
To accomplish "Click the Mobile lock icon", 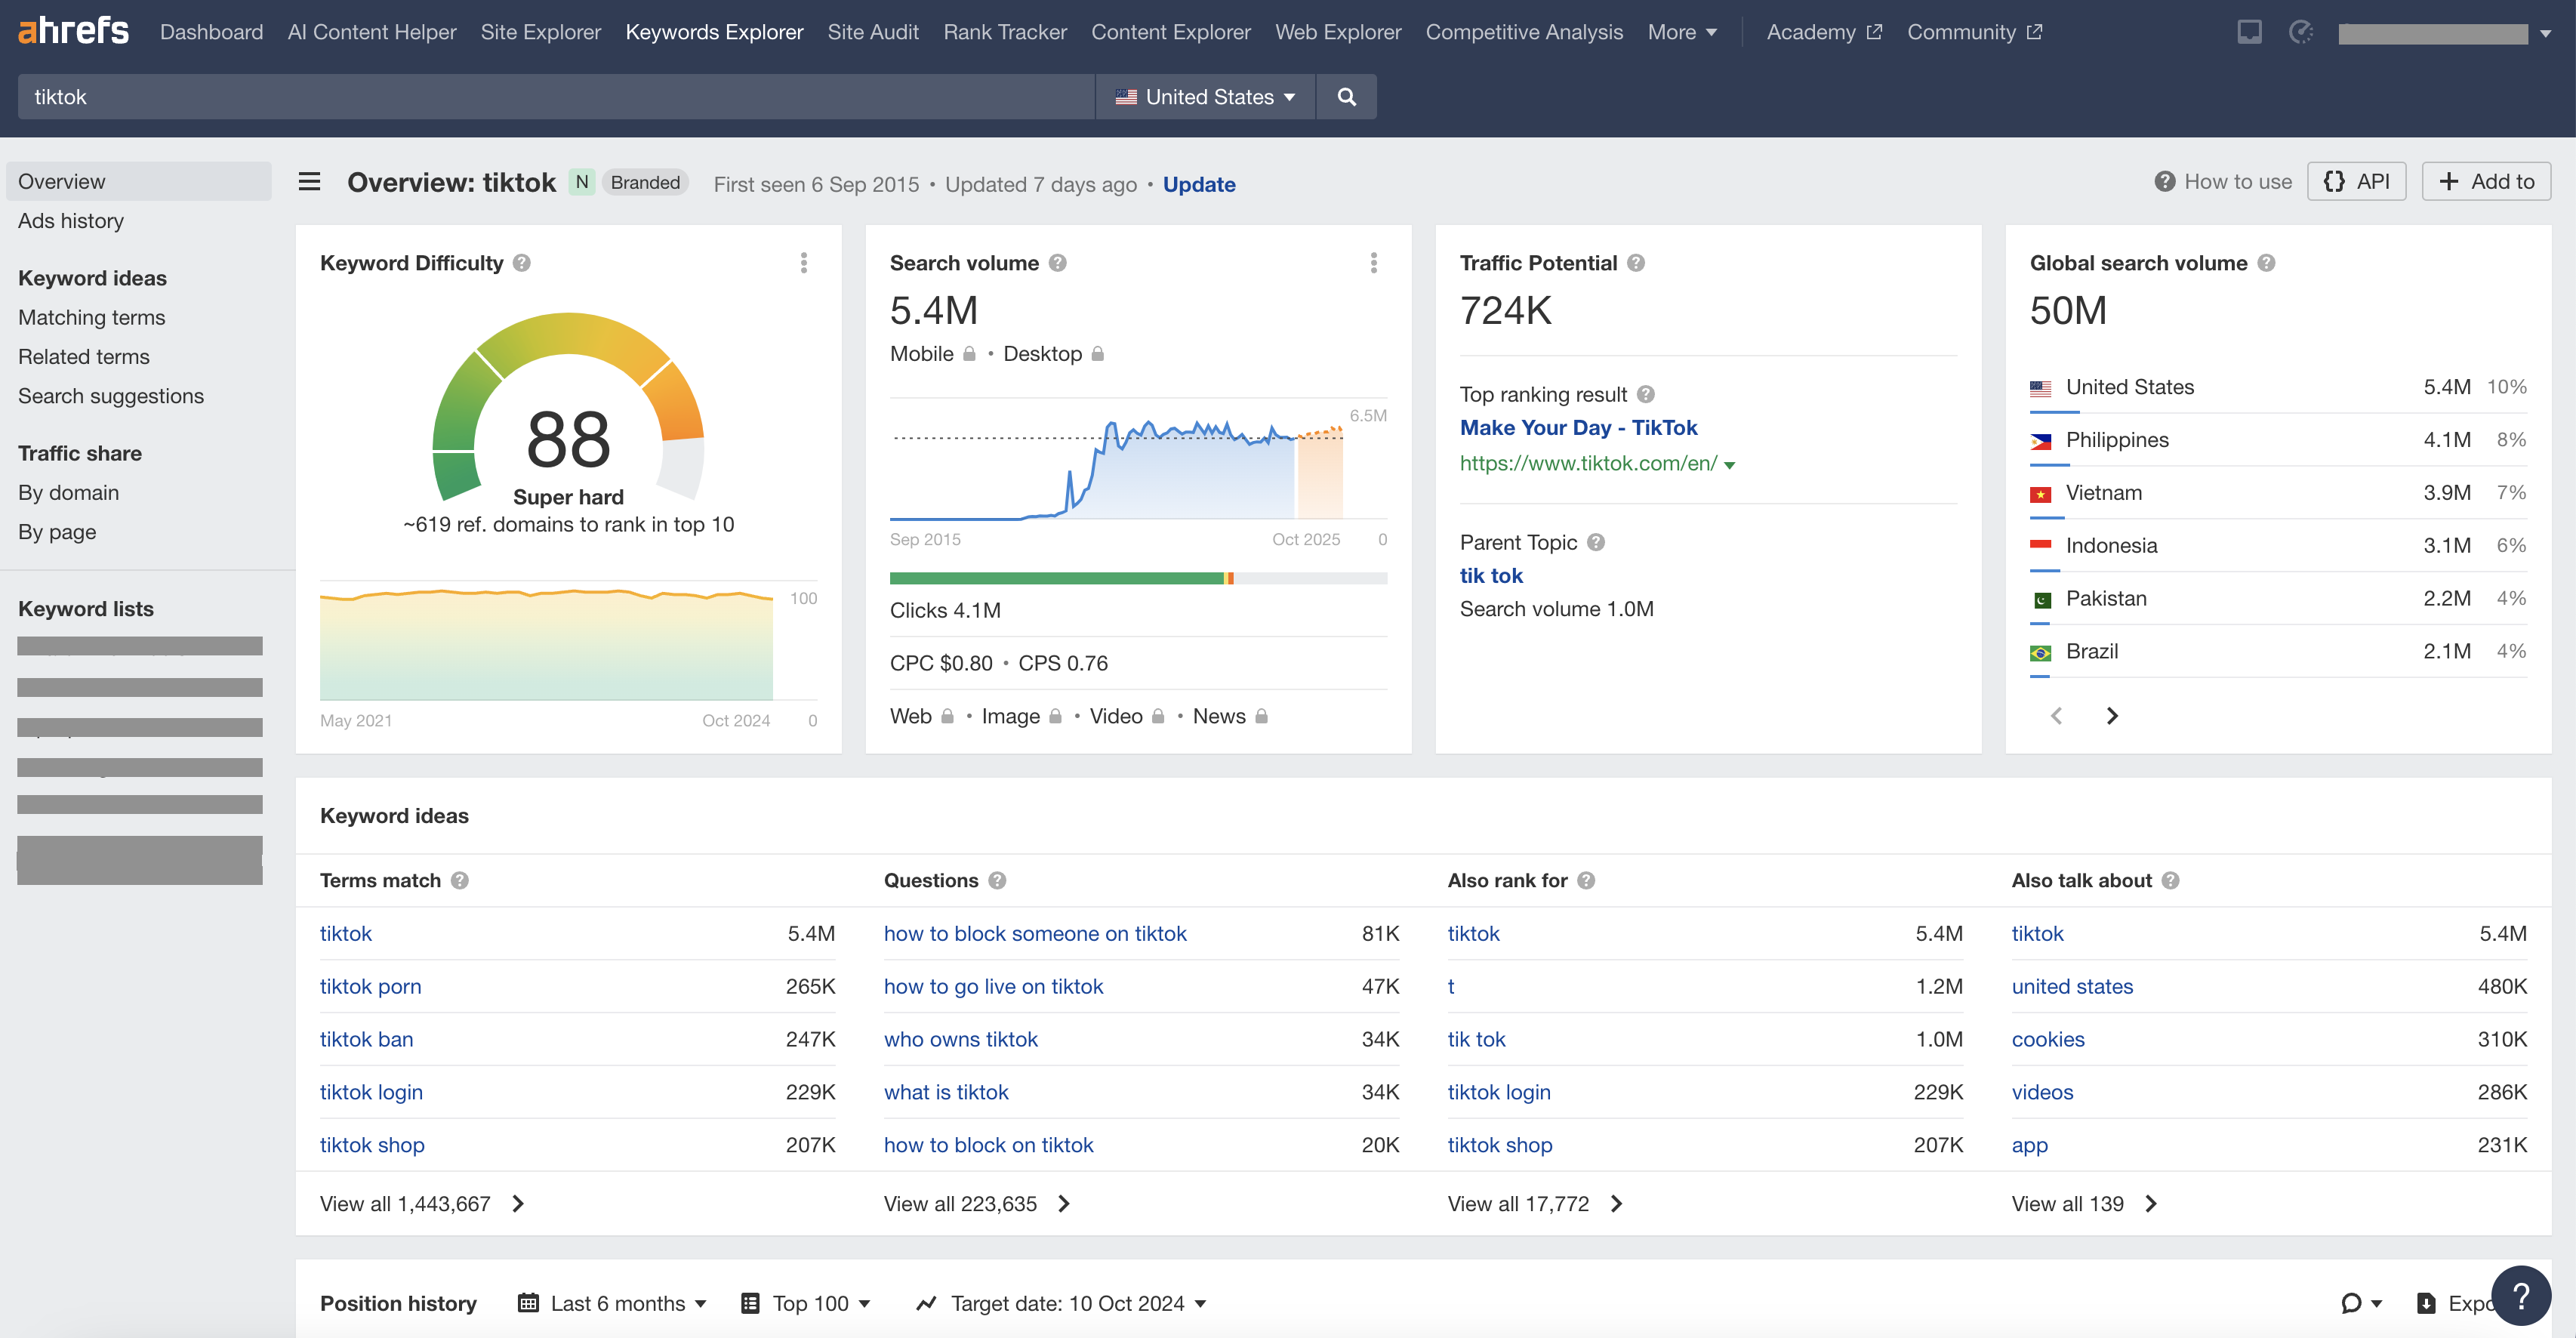I will tap(969, 354).
